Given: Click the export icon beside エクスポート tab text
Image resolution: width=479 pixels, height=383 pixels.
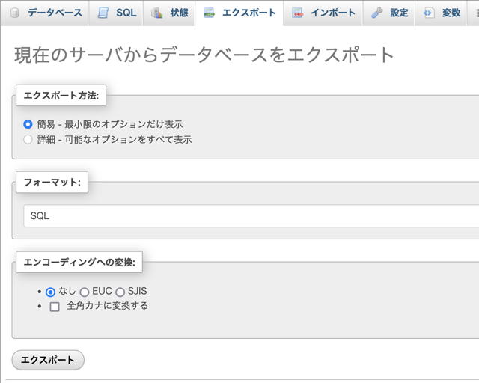Looking at the screenshot, I should pos(209,13).
